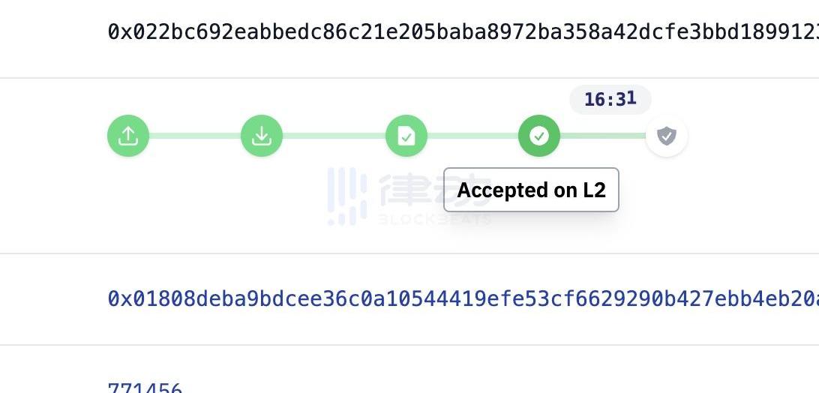This screenshot has width=819, height=393.
Task: Click divider line above the 0x01808deba hash
Action: coord(409,253)
